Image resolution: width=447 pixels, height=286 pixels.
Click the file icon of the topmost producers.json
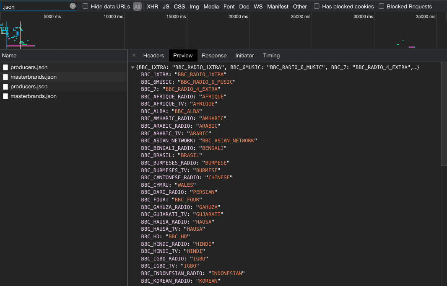coord(5,67)
